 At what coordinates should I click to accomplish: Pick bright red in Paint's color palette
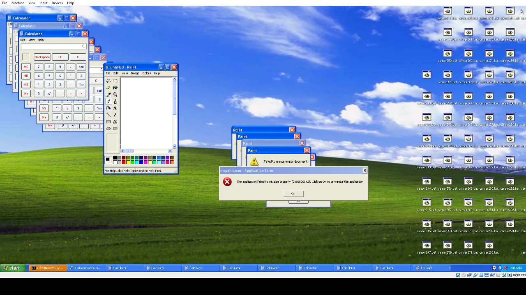click(124, 162)
